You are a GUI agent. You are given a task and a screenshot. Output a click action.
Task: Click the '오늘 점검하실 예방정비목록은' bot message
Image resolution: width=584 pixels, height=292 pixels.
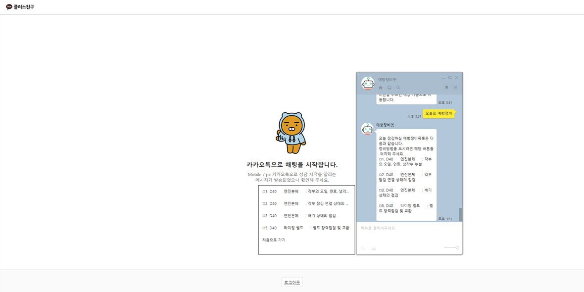(x=406, y=175)
